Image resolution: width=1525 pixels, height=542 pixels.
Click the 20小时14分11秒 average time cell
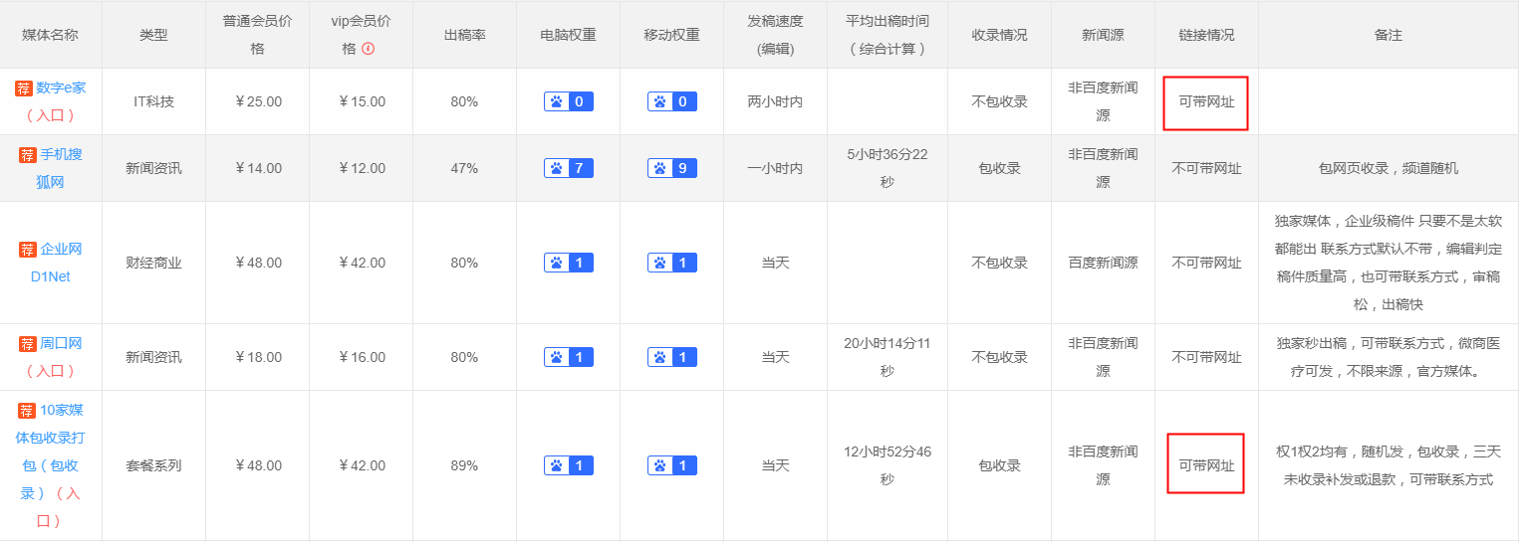point(887,357)
